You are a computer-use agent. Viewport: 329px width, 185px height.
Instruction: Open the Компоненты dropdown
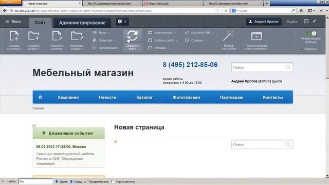tap(162, 33)
